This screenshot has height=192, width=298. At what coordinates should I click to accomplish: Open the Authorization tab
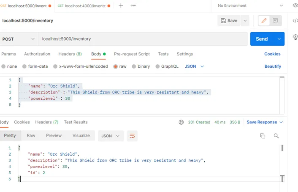(37, 54)
